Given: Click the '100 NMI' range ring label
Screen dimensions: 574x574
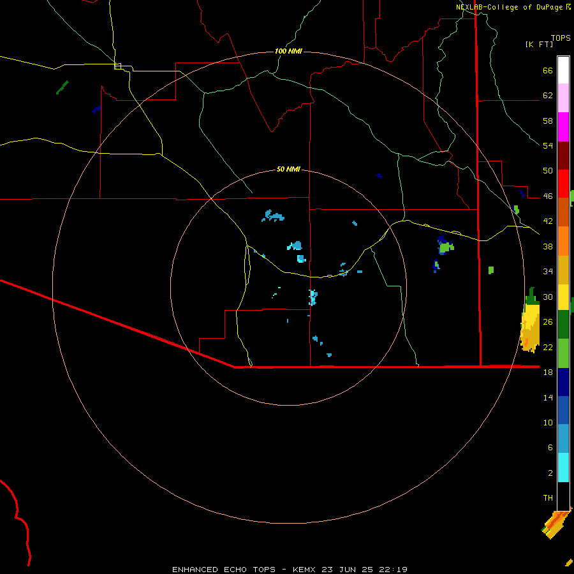Looking at the screenshot, I should [288, 51].
